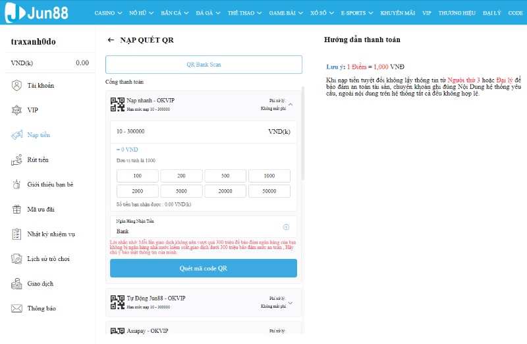
Task: Click QR code icon of Nạp nhanh - OKVIP
Action: [118, 104]
